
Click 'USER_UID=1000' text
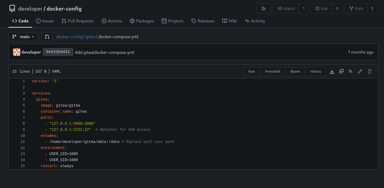coord(64,154)
